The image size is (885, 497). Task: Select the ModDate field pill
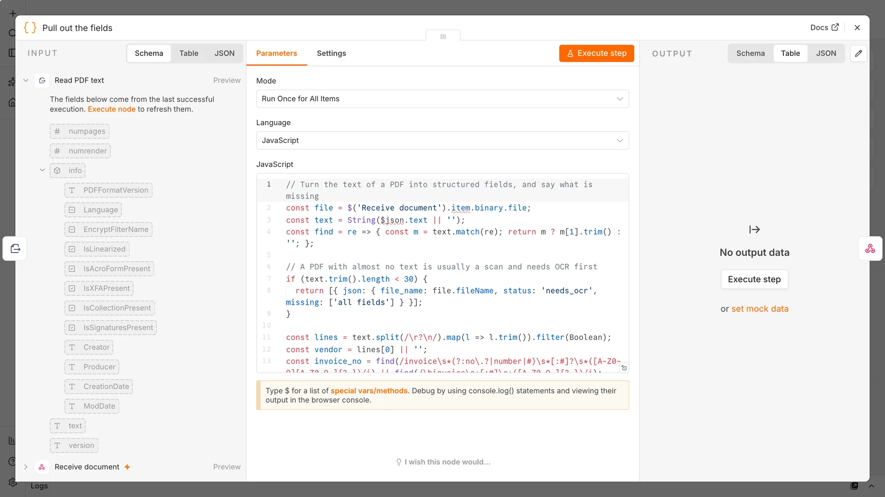tap(92, 406)
